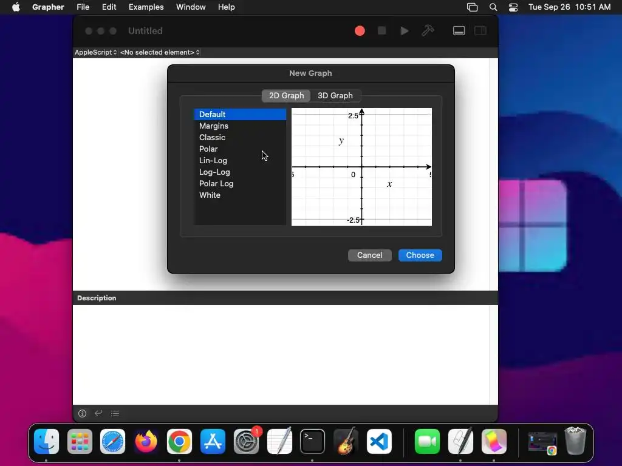
Task: Click the Choose button
Action: [420, 255]
